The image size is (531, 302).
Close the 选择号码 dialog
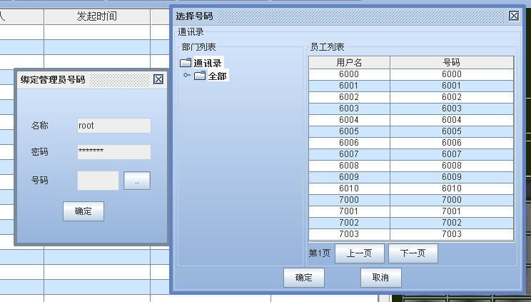click(513, 16)
